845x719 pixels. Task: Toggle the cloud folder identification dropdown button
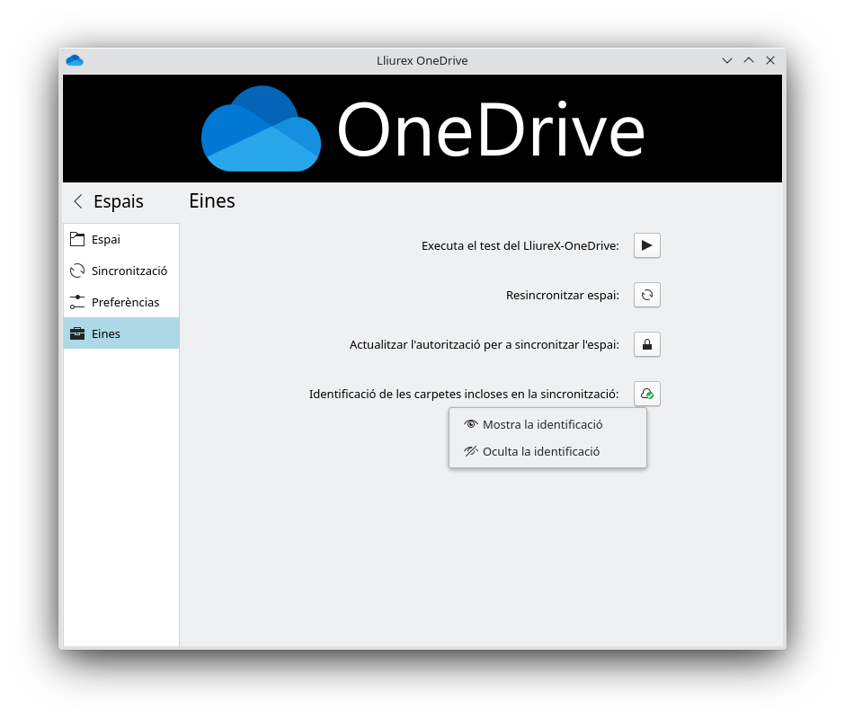coord(646,394)
